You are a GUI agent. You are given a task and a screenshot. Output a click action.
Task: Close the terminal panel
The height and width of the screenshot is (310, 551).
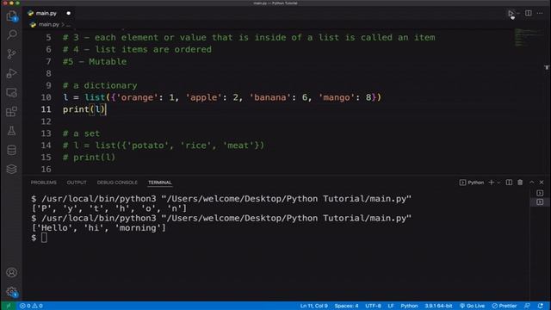pyautogui.click(x=542, y=182)
